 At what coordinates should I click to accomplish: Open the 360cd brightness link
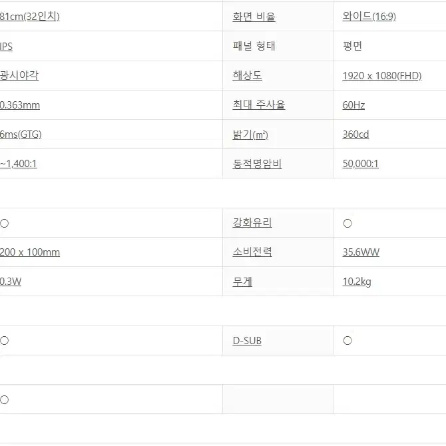pos(355,134)
